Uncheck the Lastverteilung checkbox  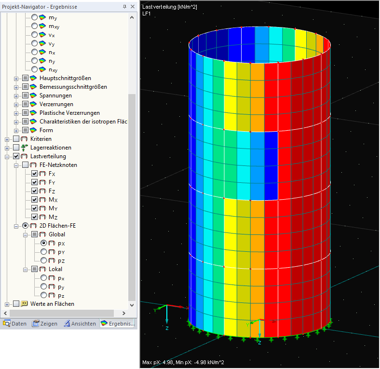(x=16, y=156)
